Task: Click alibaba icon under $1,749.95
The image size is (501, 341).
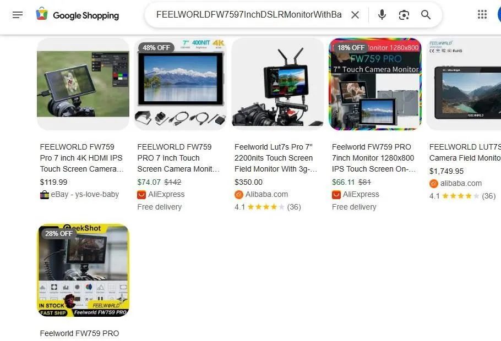Action: pyautogui.click(x=434, y=184)
